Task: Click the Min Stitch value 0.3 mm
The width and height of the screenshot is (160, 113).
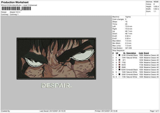Action: click(128, 43)
